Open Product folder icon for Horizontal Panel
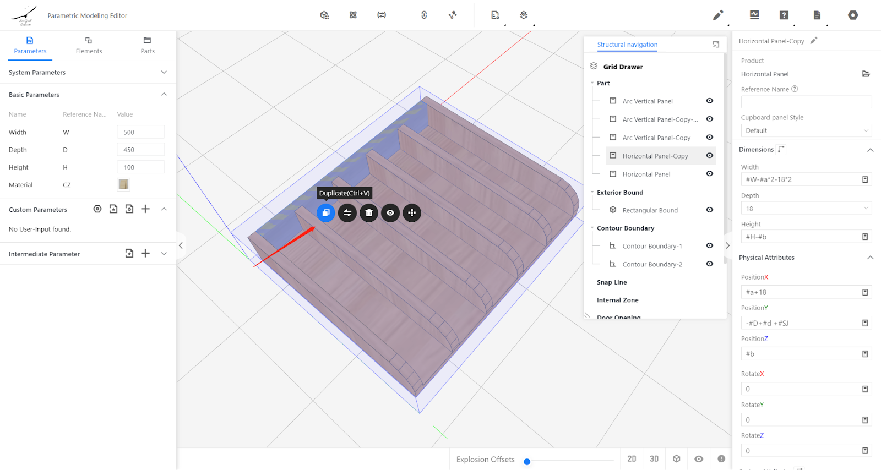 click(866, 74)
